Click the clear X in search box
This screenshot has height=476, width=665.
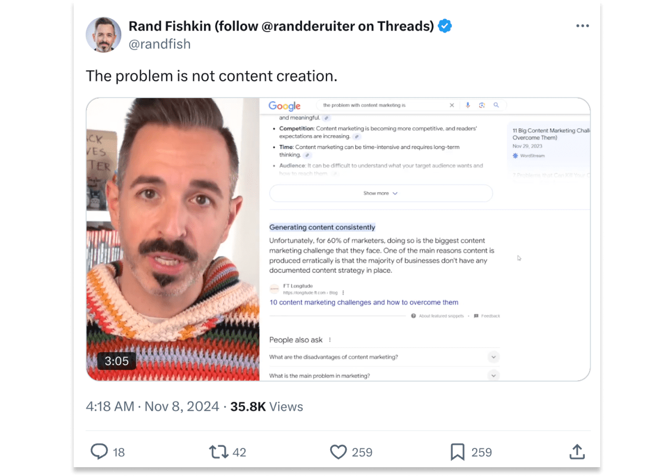point(452,105)
